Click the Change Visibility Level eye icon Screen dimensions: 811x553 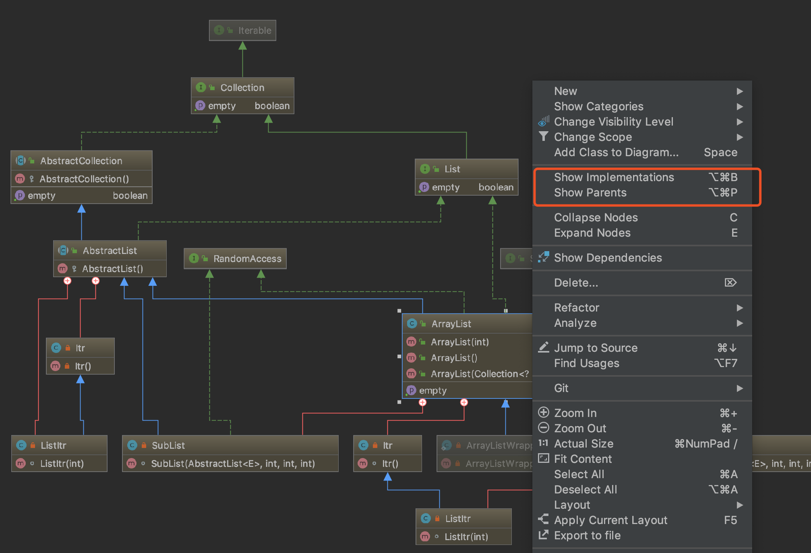[x=543, y=122]
